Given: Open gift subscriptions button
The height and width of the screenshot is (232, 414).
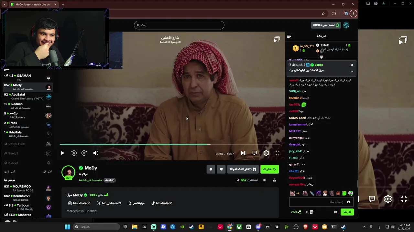Looking at the screenshot, I should tap(243, 169).
